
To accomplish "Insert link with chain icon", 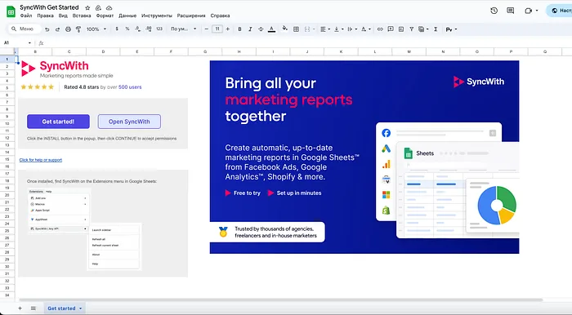I will (x=380, y=29).
